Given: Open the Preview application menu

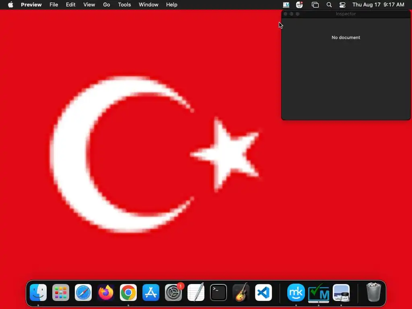Looking at the screenshot, I should tap(31, 5).
